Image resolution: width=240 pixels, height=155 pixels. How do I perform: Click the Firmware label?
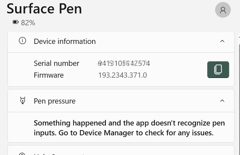(49, 75)
